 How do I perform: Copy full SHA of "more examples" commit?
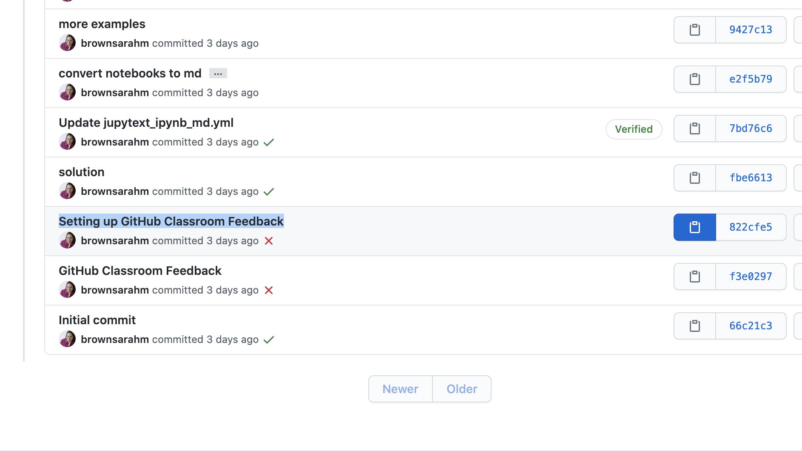click(x=694, y=30)
